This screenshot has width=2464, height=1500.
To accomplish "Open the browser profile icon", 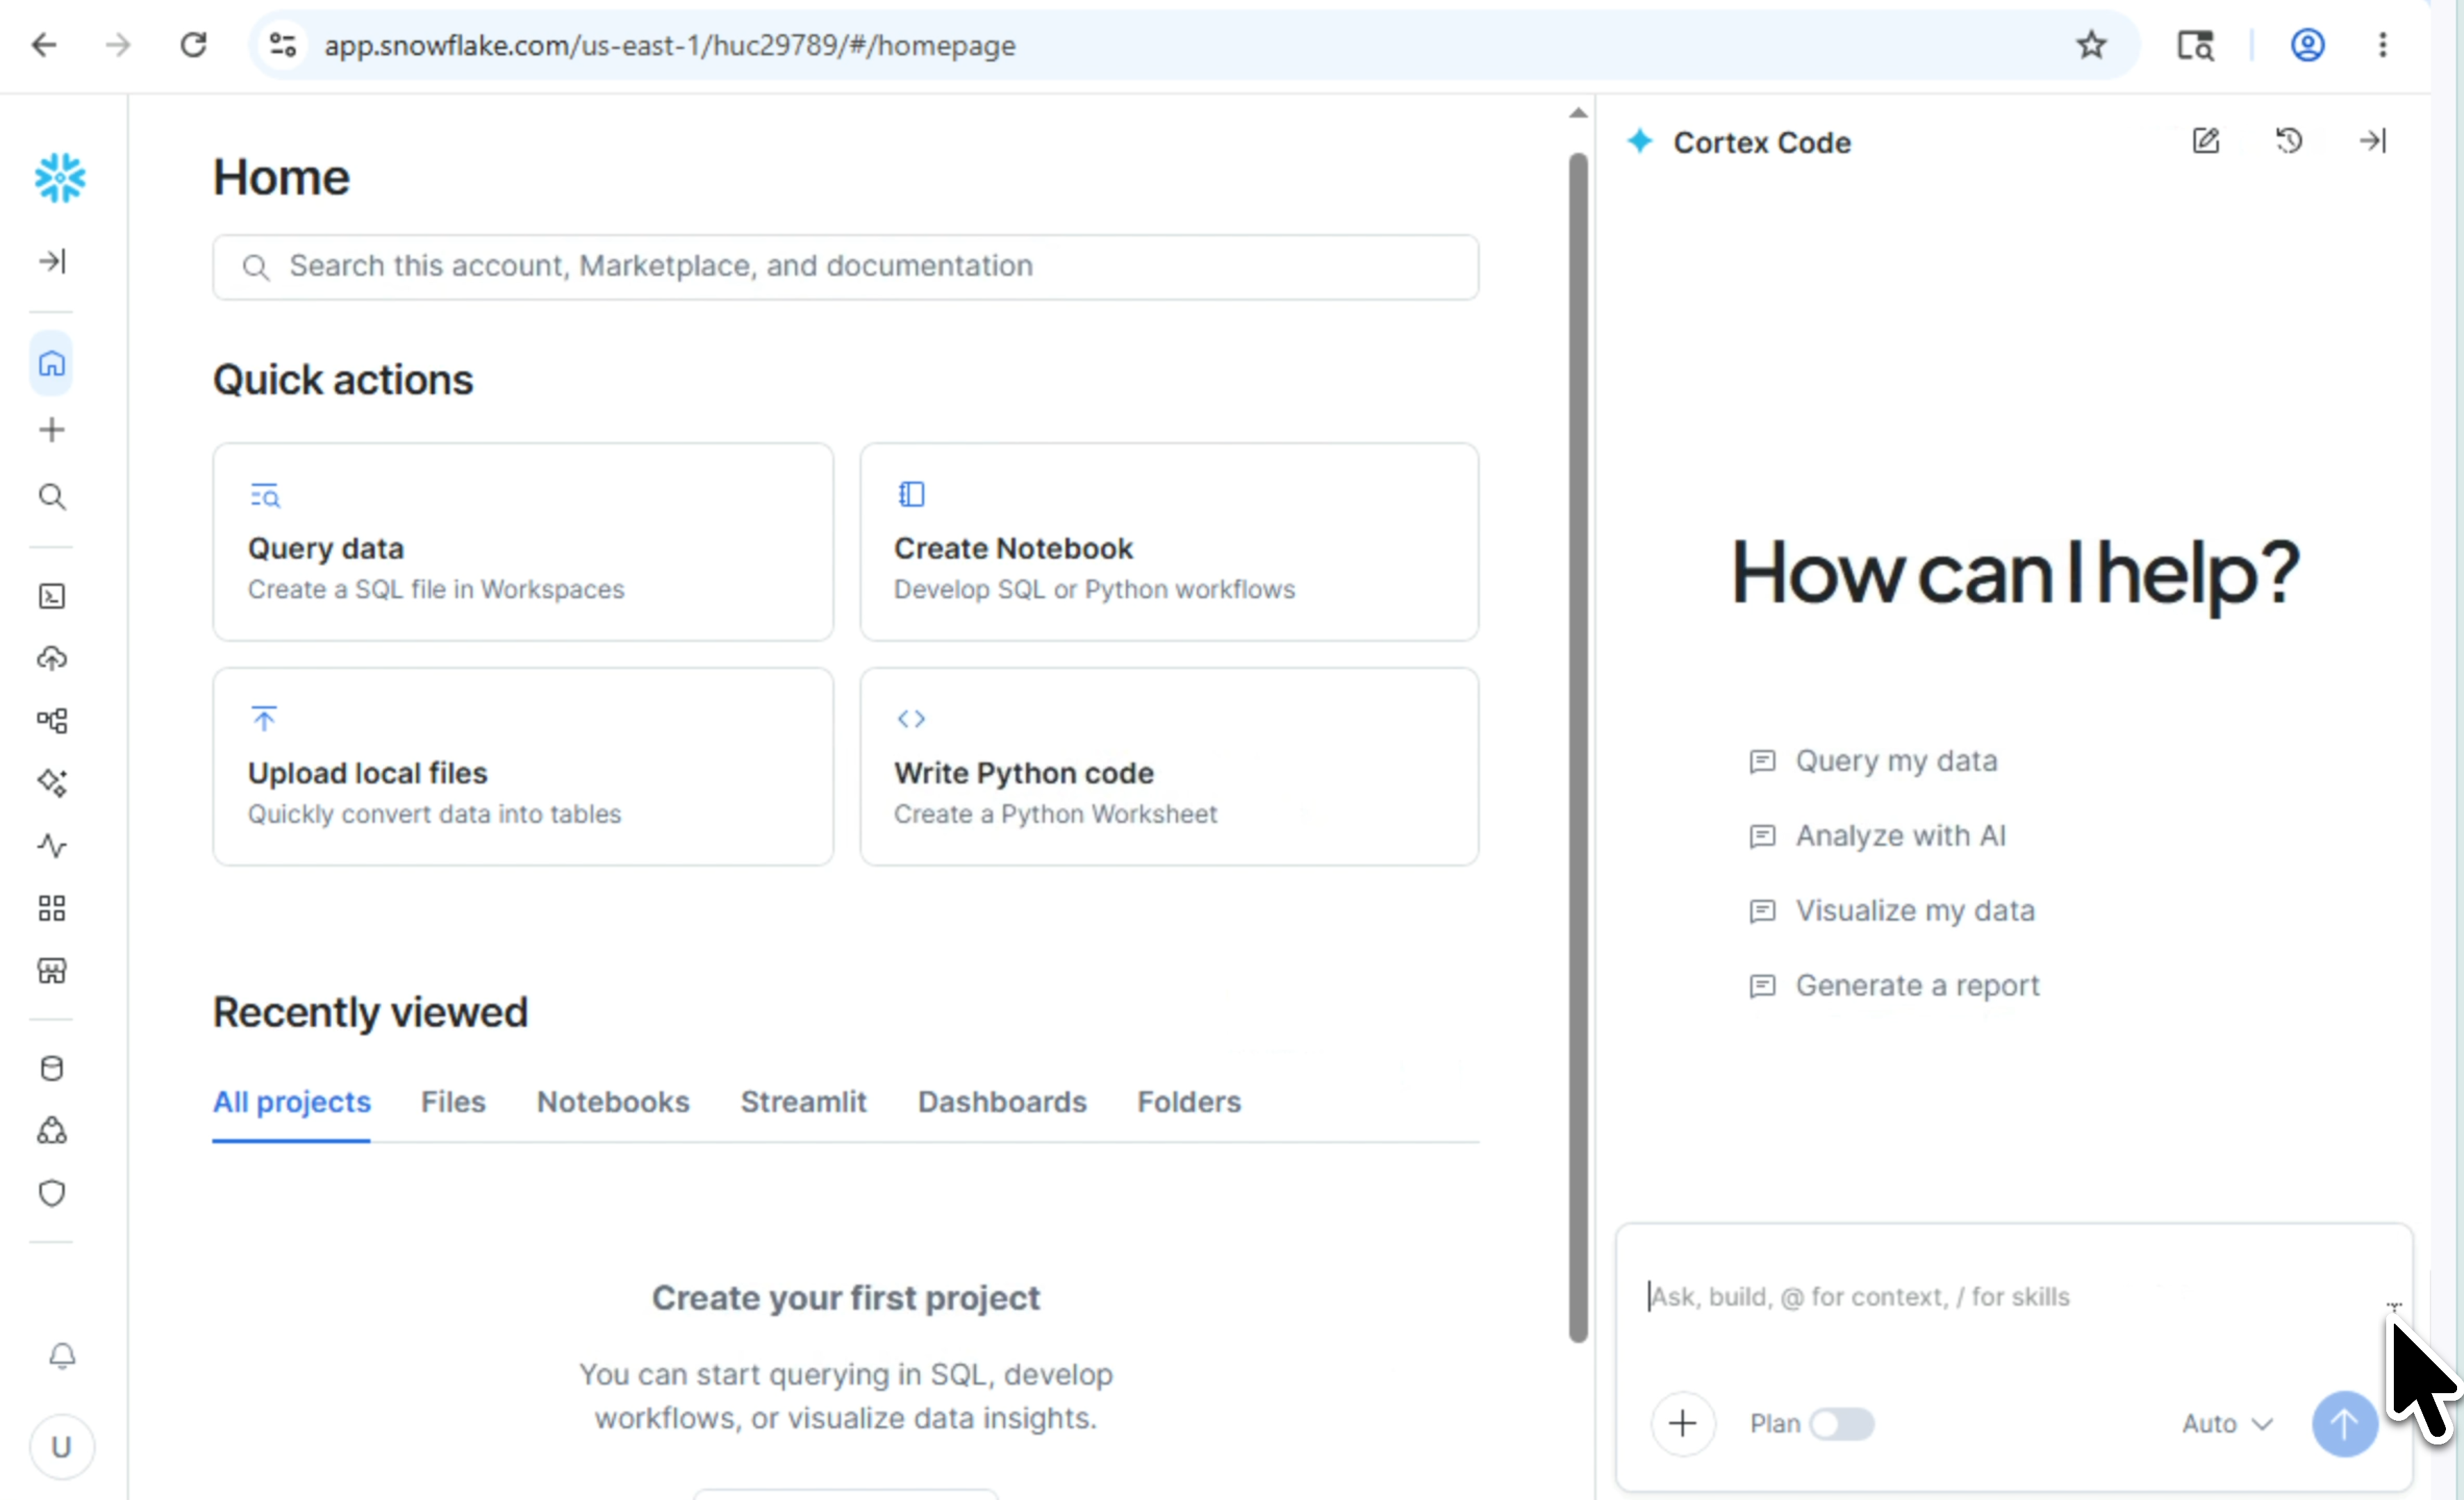I will 2307,45.
